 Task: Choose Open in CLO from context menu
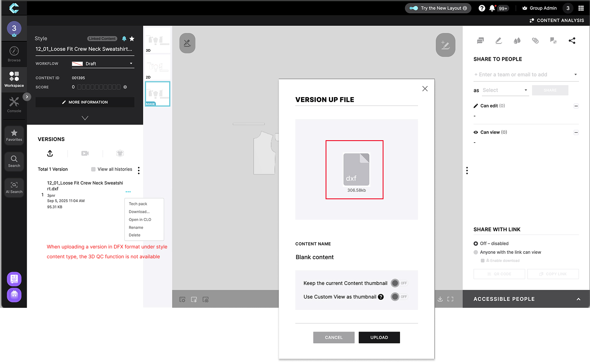click(139, 219)
